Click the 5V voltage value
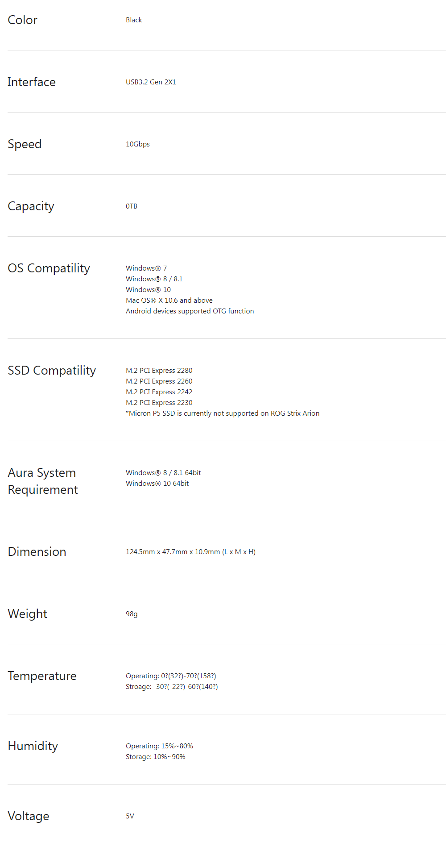Screen dimensions: 446x843 point(130,816)
